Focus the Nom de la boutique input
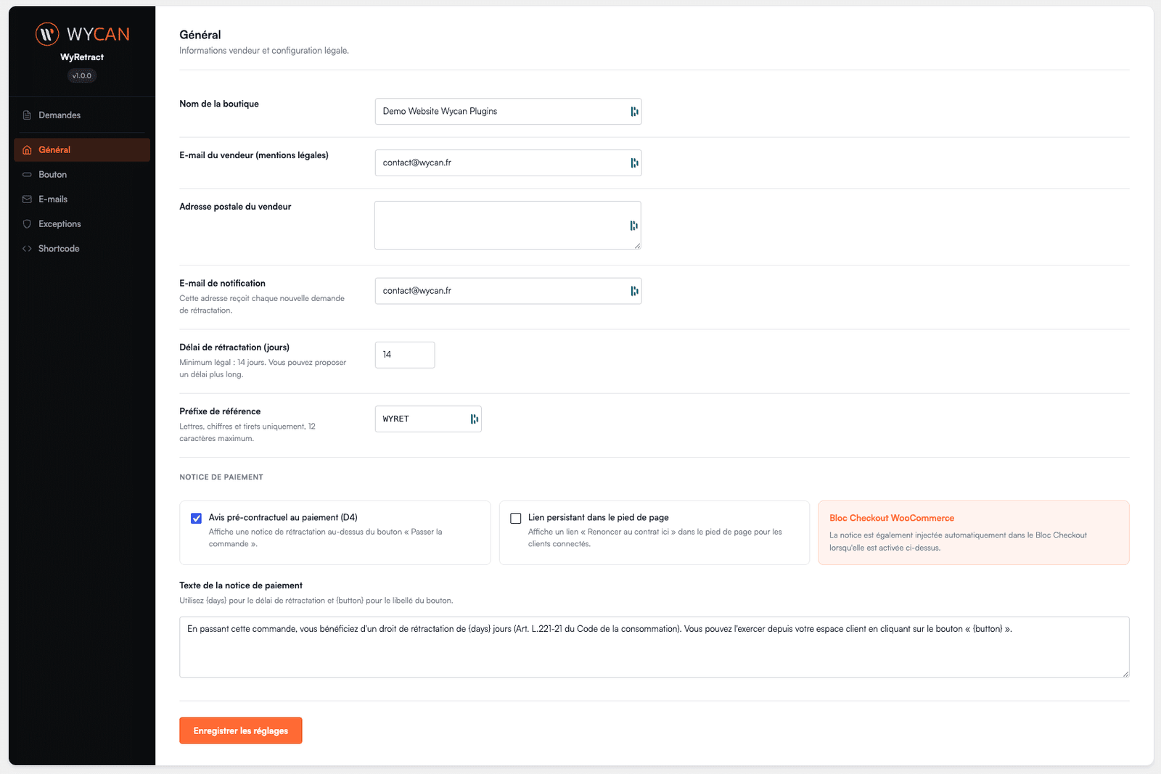1161x774 pixels. [508, 112]
